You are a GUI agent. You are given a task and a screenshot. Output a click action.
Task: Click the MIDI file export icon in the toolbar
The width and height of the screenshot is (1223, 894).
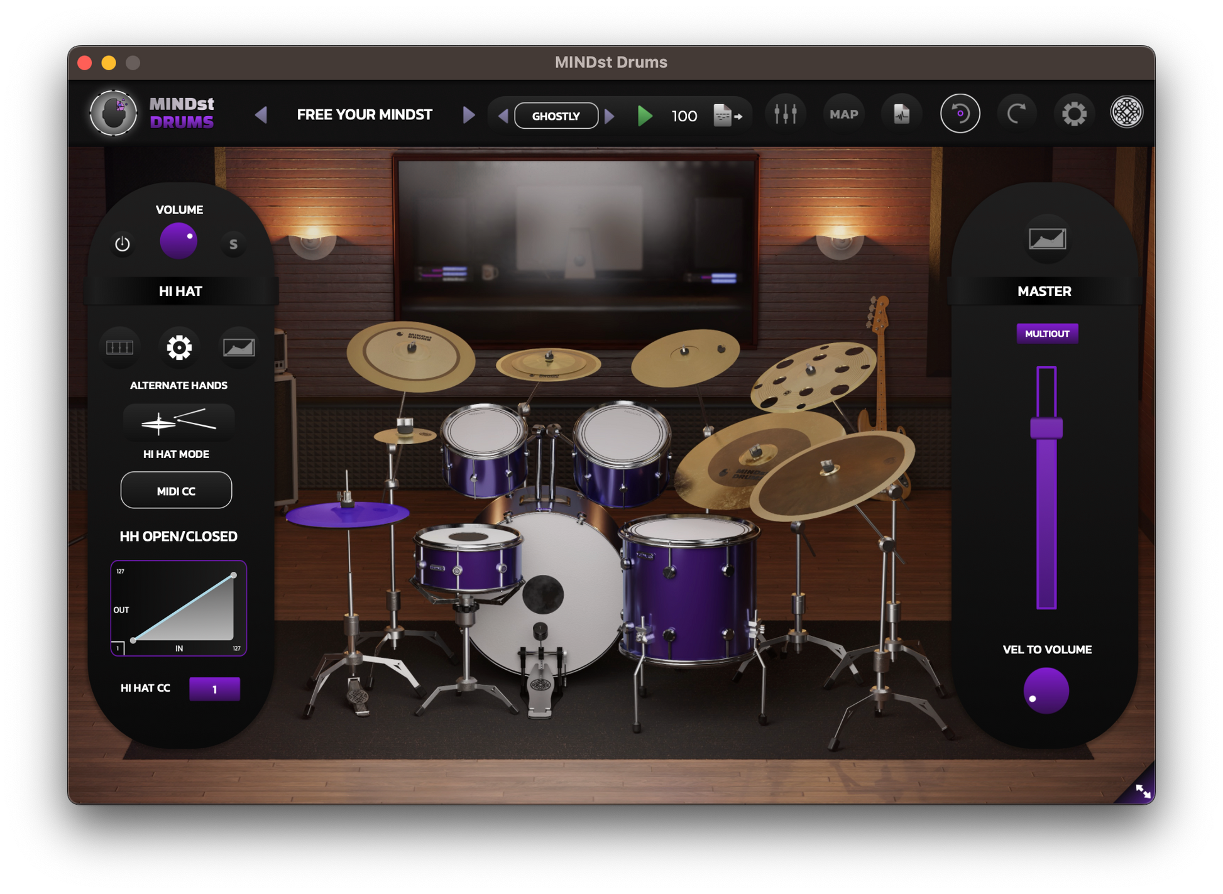click(901, 113)
